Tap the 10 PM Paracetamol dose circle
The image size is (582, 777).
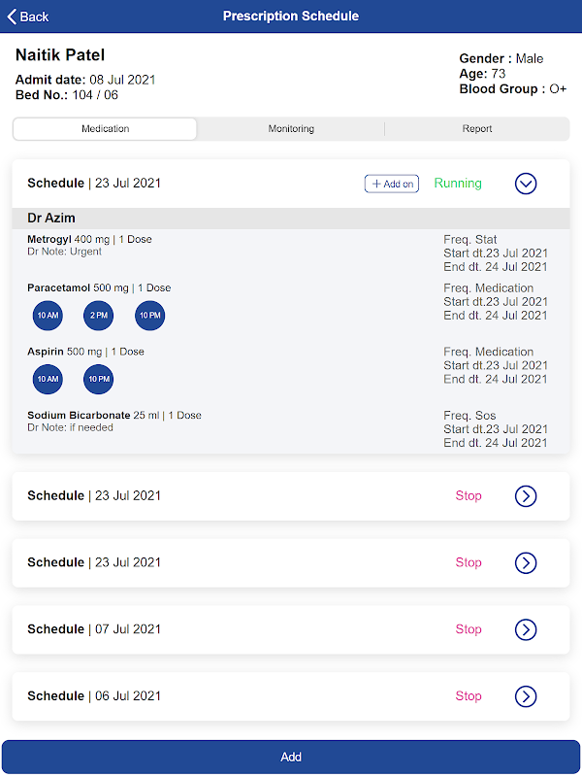(x=149, y=316)
